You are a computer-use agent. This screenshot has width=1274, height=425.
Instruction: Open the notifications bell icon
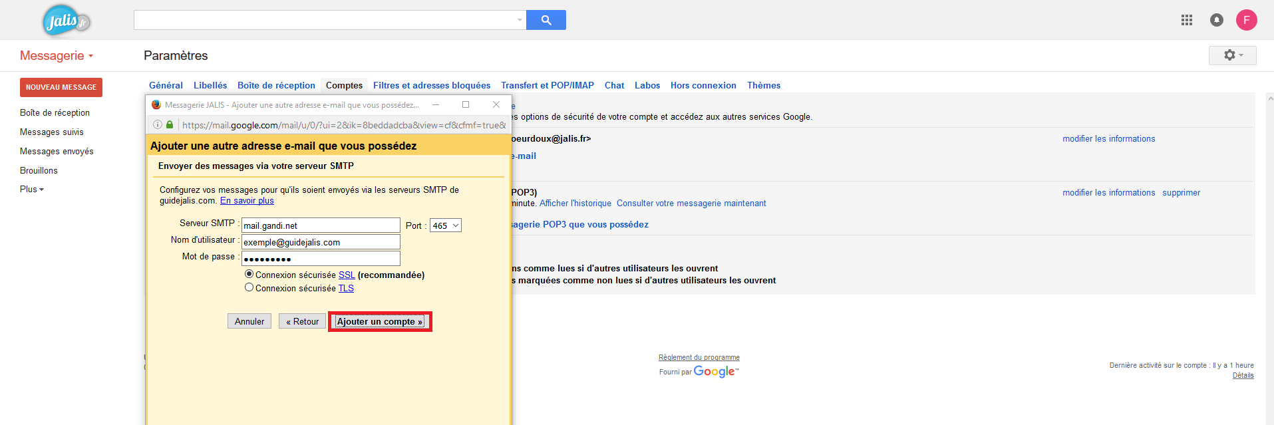point(1216,20)
